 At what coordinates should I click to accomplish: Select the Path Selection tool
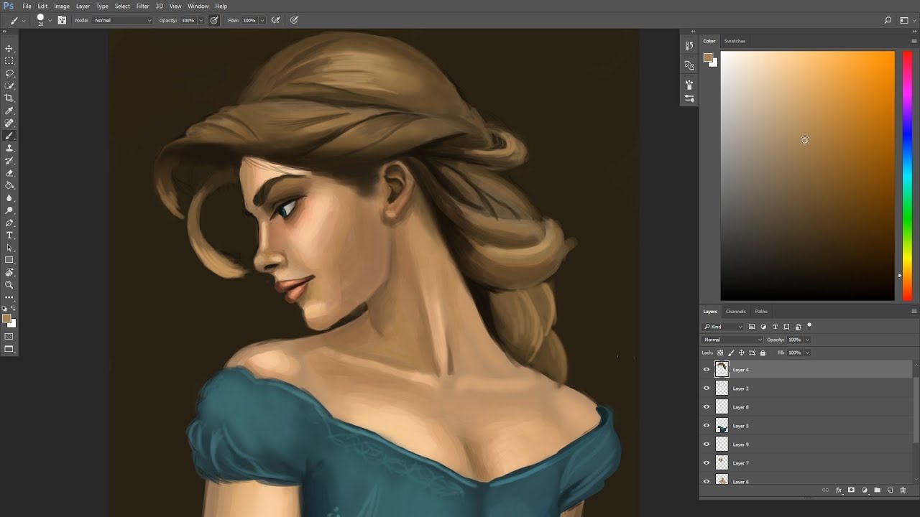click(x=9, y=248)
